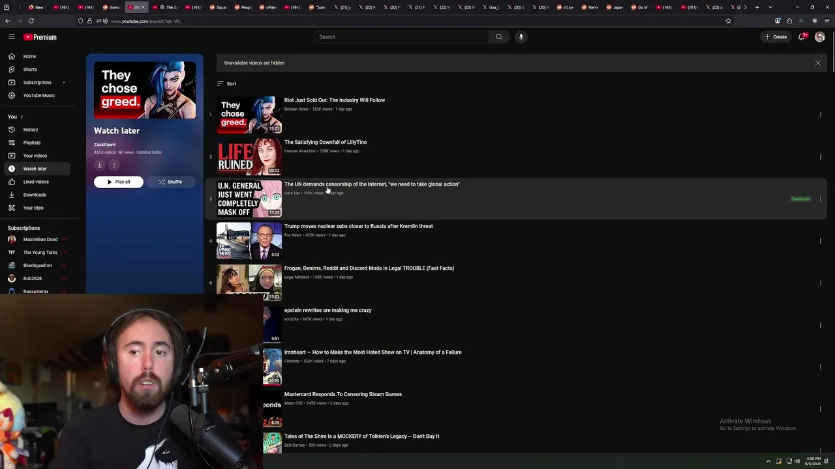This screenshot has height=469, width=835.
Task: Open Fox News Trump subs thumbnail
Action: point(249,241)
